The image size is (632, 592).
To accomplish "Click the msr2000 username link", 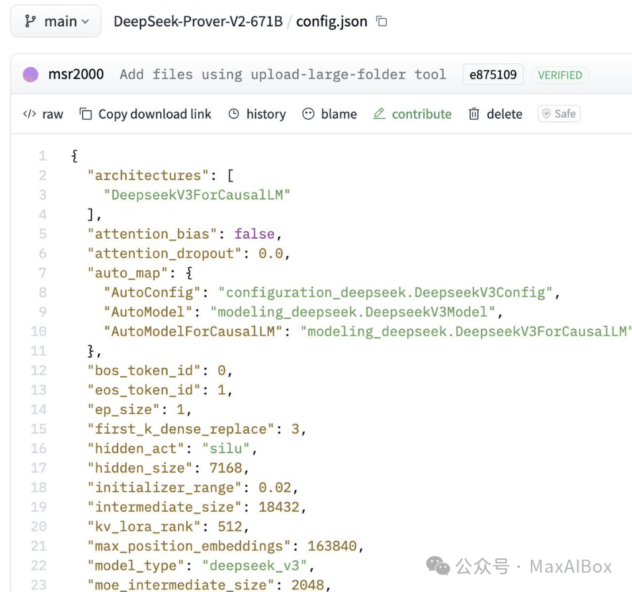I will [76, 74].
